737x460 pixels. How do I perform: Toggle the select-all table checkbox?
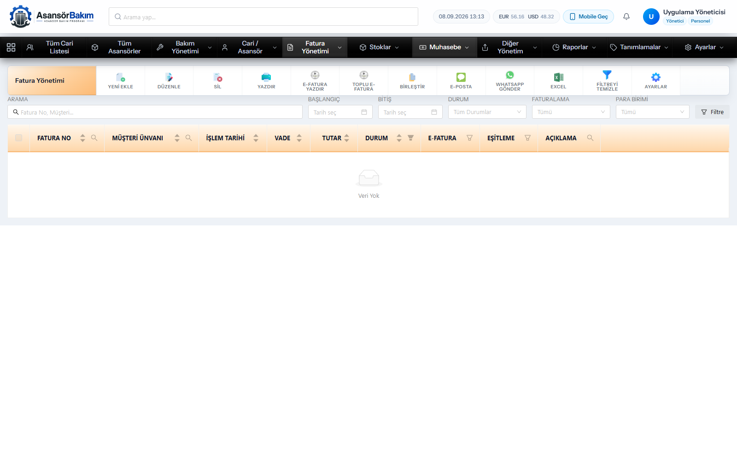pos(19,138)
